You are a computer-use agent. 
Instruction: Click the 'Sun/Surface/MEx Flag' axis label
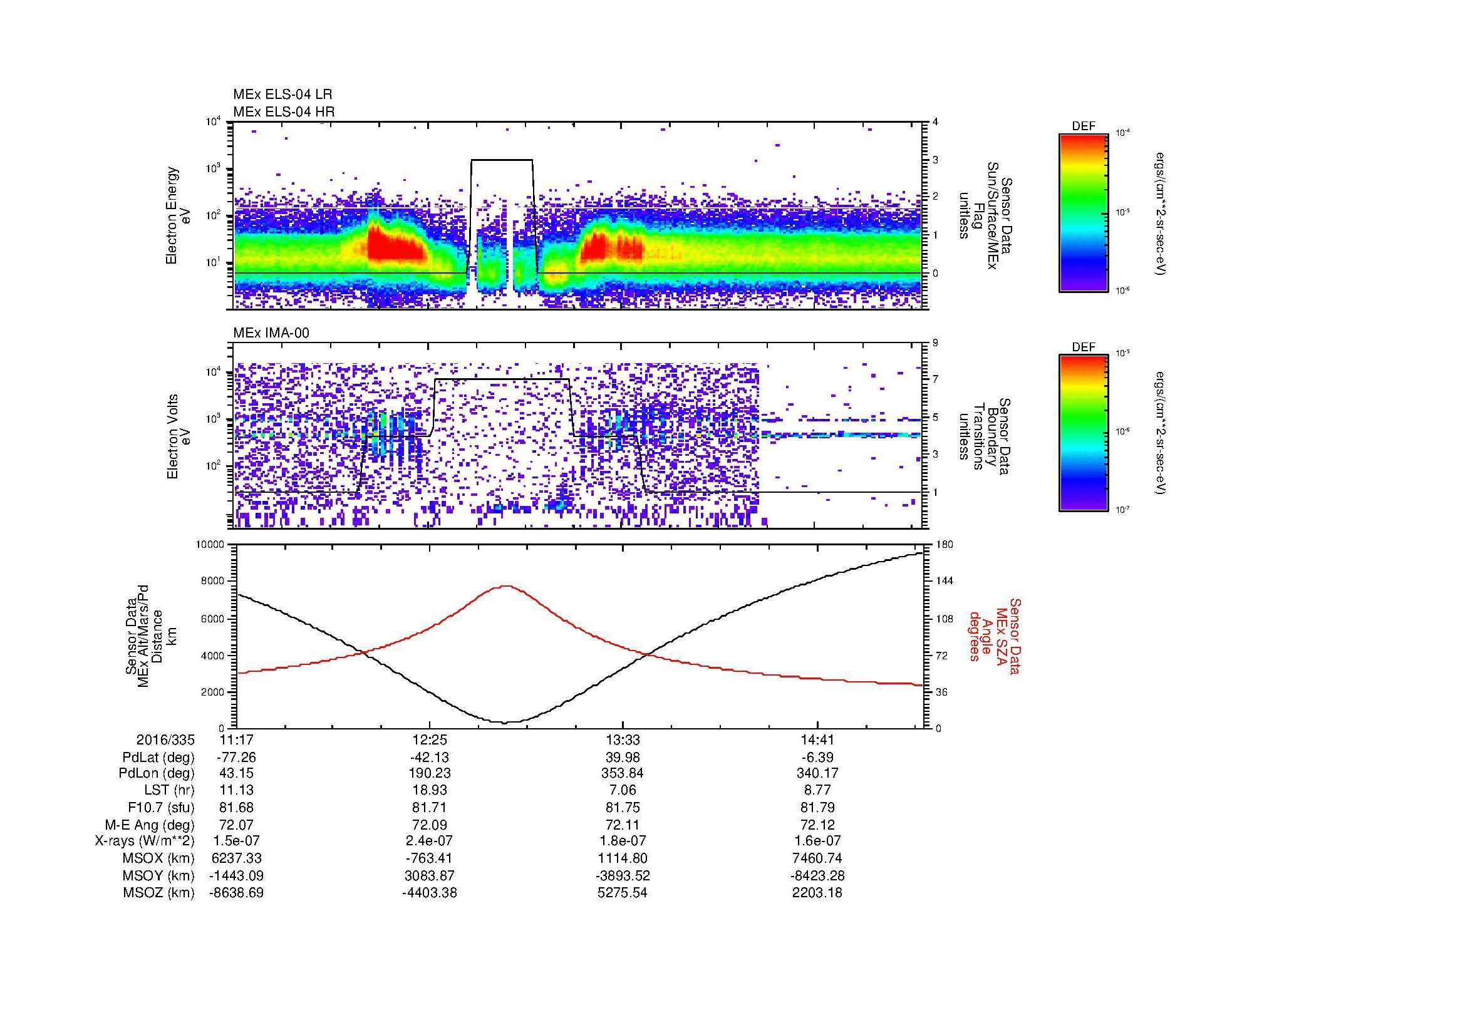tap(985, 215)
